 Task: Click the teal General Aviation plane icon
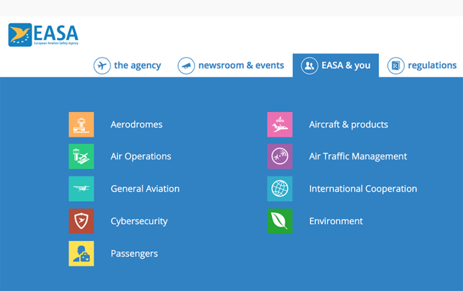(81, 189)
